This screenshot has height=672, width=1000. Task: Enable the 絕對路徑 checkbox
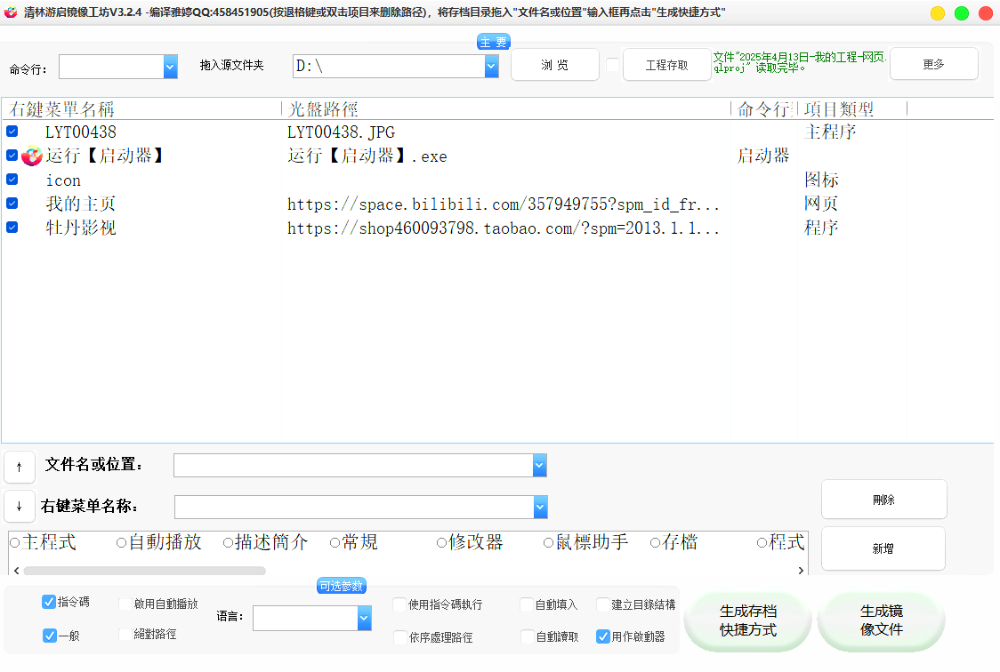pyautogui.click(x=125, y=635)
